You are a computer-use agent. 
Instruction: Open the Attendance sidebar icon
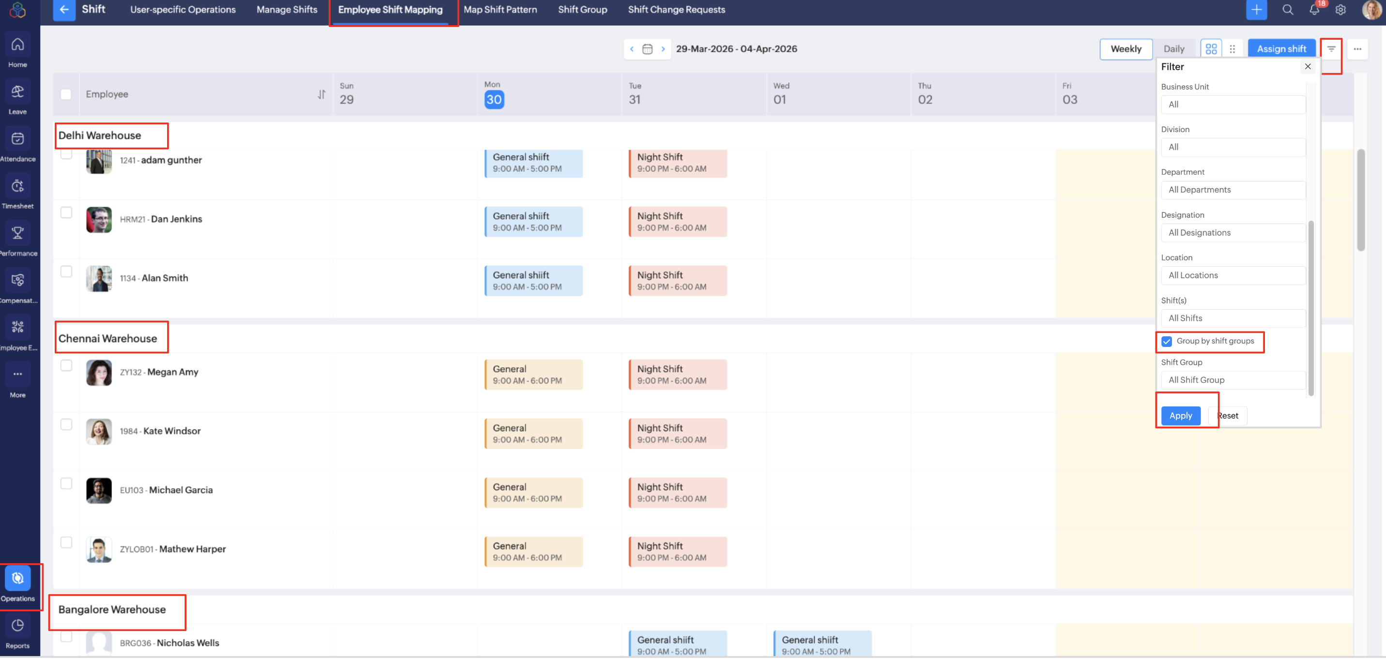coord(18,139)
